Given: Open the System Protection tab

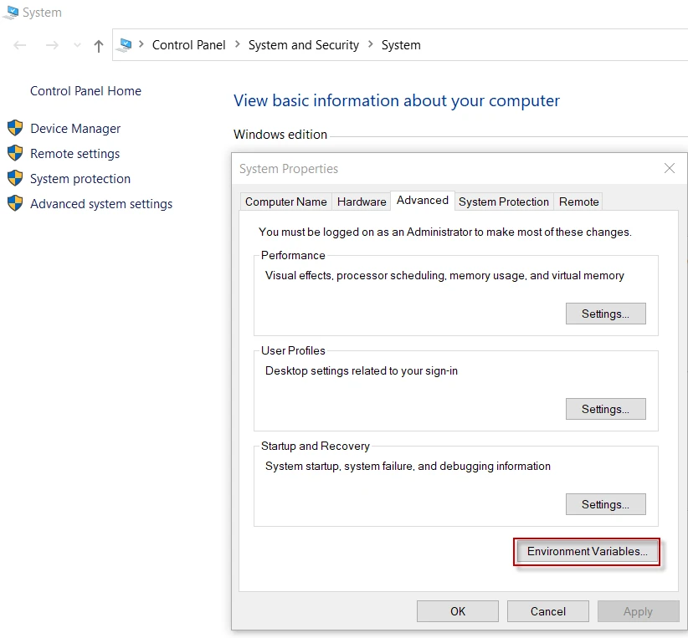Looking at the screenshot, I should [504, 202].
